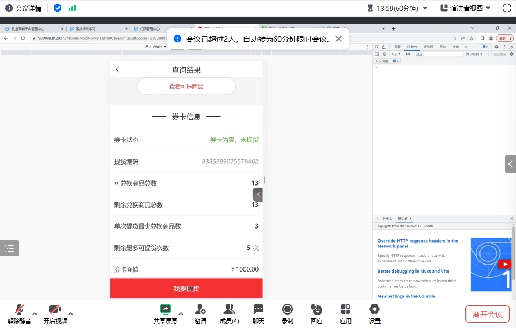
Task: Open Meeting Details (会议详情) menu
Action: (23, 8)
